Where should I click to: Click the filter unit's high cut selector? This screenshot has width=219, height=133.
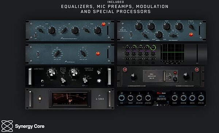pos(83,54)
